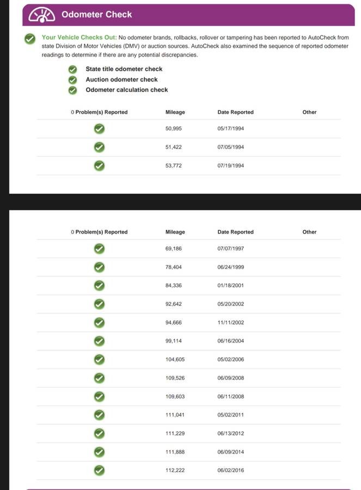Click the green check beside Your Vehicle Checks Out
361x490 pixels.
point(29,38)
